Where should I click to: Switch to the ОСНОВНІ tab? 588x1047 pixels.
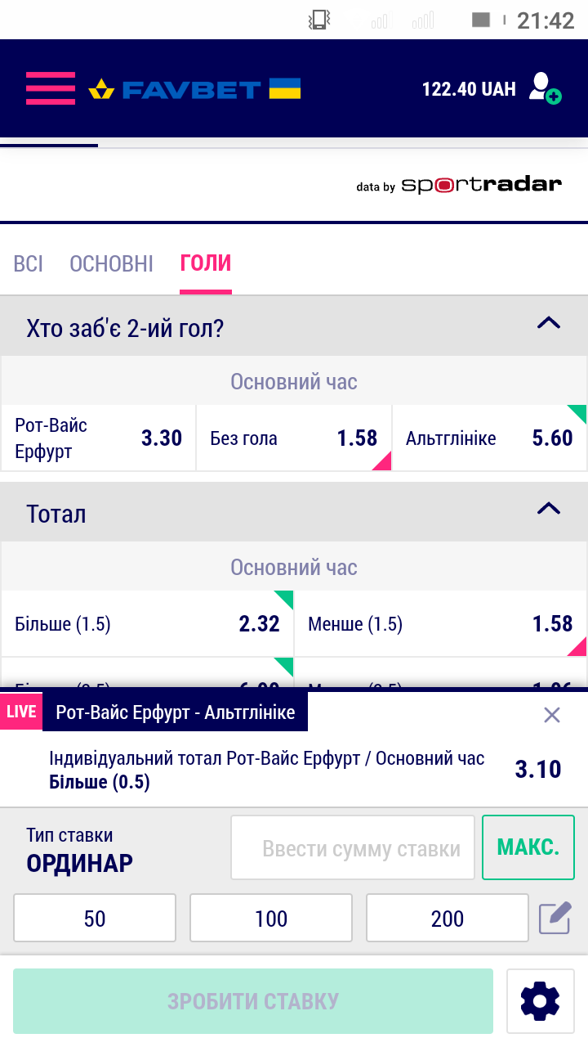click(x=111, y=263)
